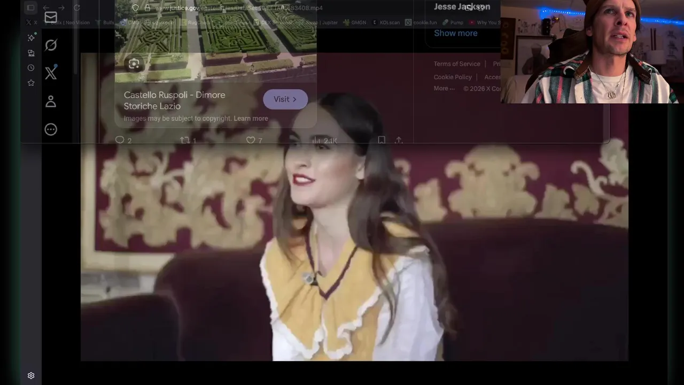
Task: Click the justice.gov URL address bar
Action: pyautogui.click(x=239, y=8)
